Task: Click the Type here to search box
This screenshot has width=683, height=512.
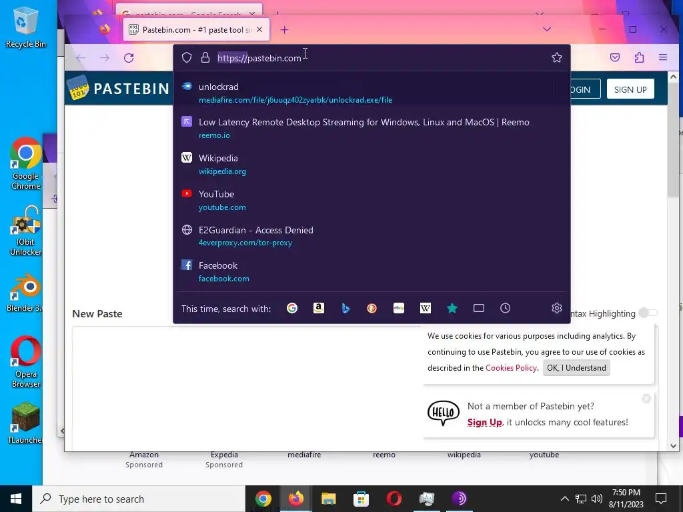Action: pyautogui.click(x=139, y=499)
